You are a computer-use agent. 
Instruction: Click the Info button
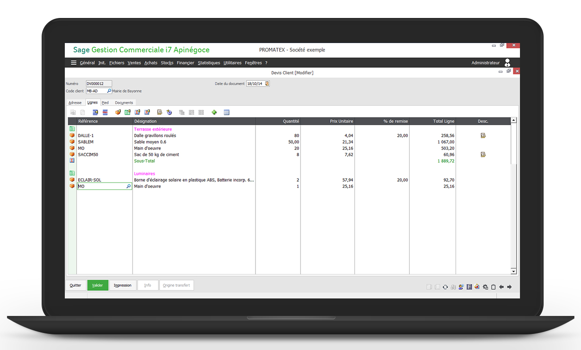(x=148, y=285)
